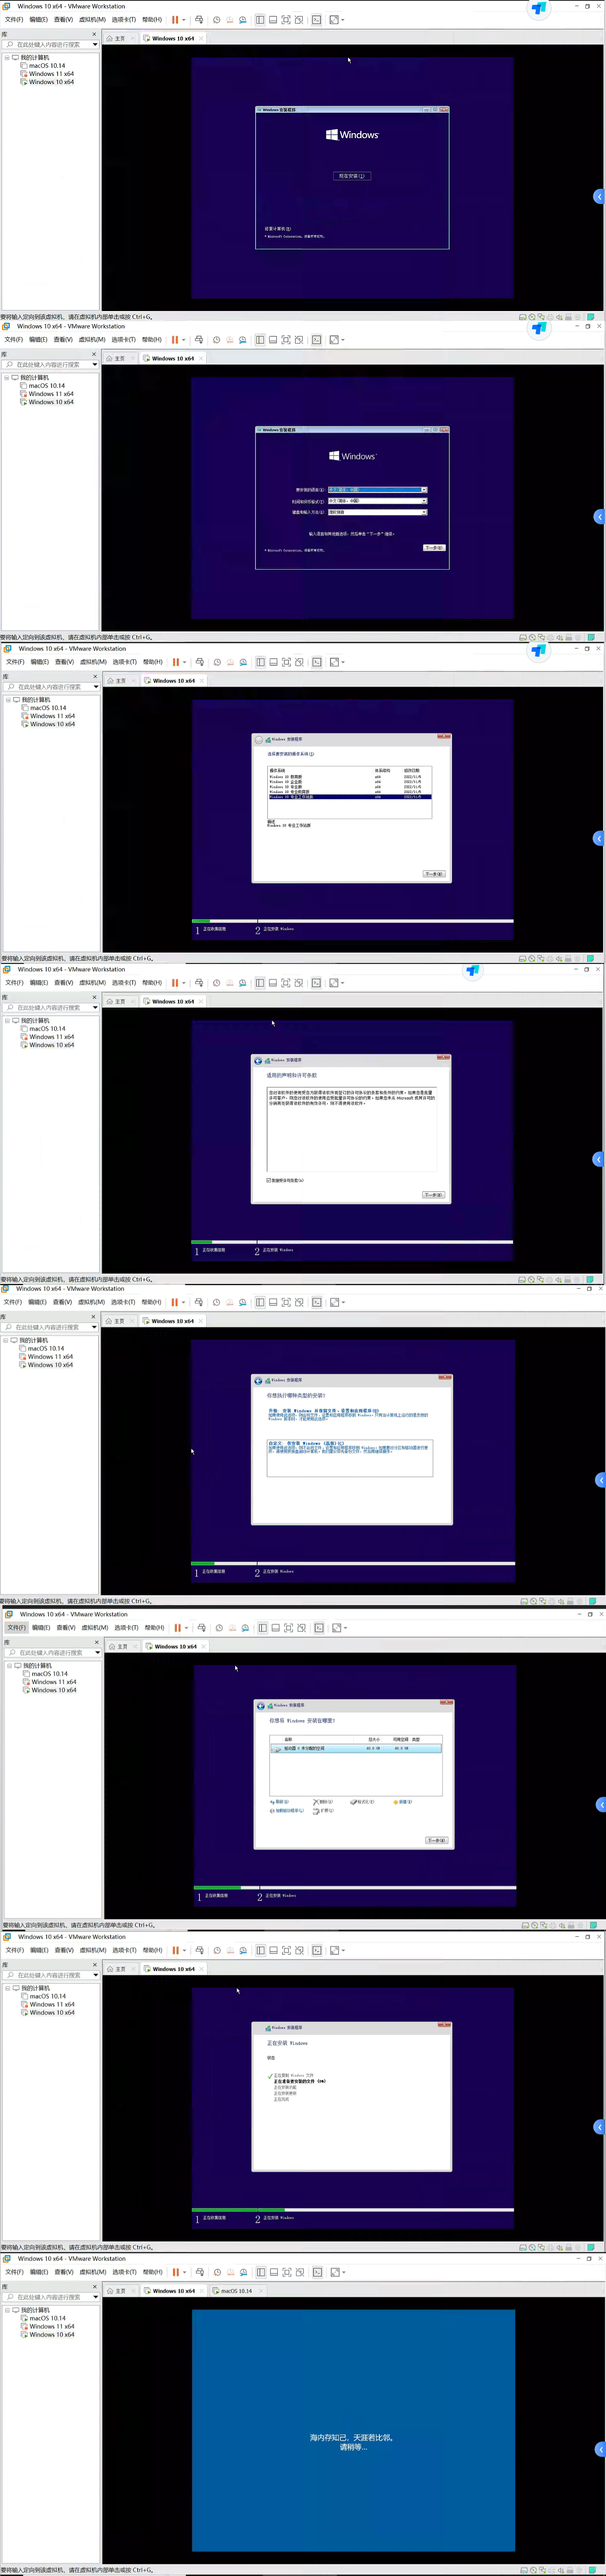Click 下一步 on the edition selection dialog
Viewport: 606px width, 2576px height.
[x=434, y=874]
